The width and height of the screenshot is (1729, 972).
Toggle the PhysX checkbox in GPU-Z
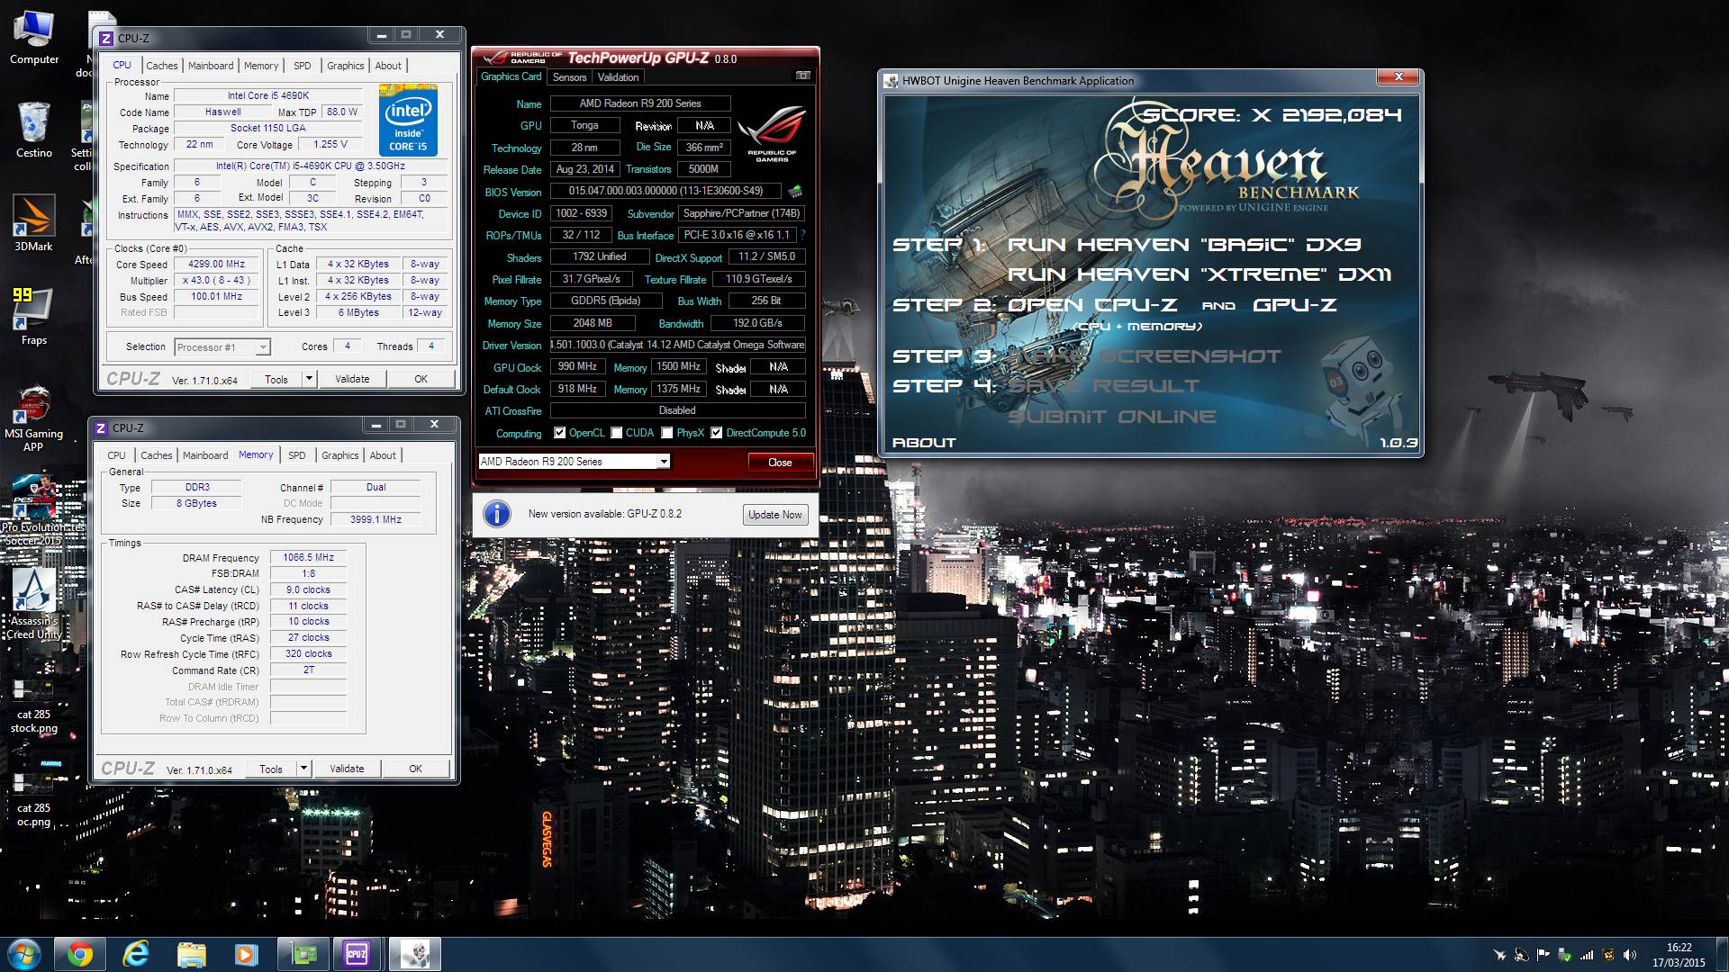click(x=667, y=433)
